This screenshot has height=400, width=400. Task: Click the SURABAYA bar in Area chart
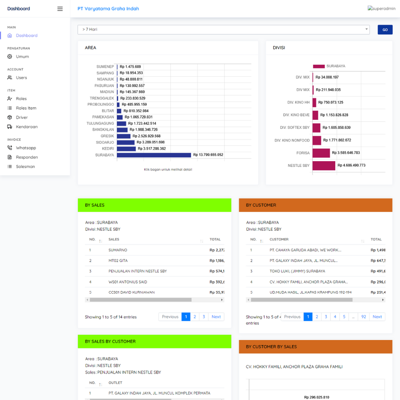[x=154, y=155]
